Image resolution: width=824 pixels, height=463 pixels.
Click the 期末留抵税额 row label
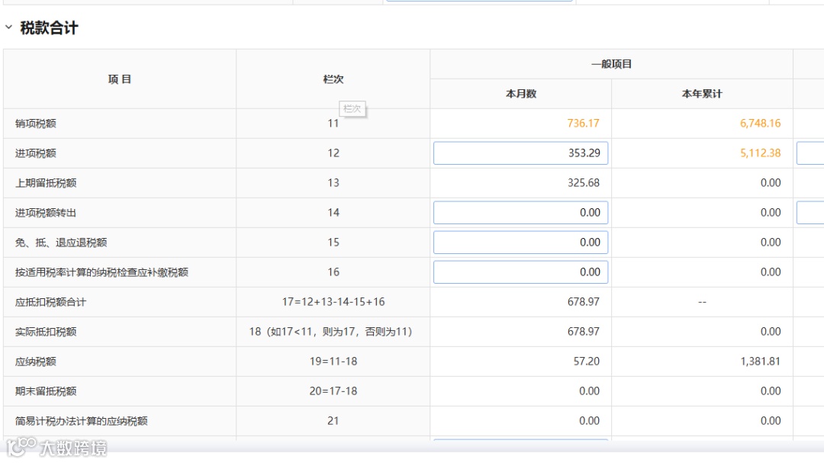pyautogui.click(x=46, y=391)
